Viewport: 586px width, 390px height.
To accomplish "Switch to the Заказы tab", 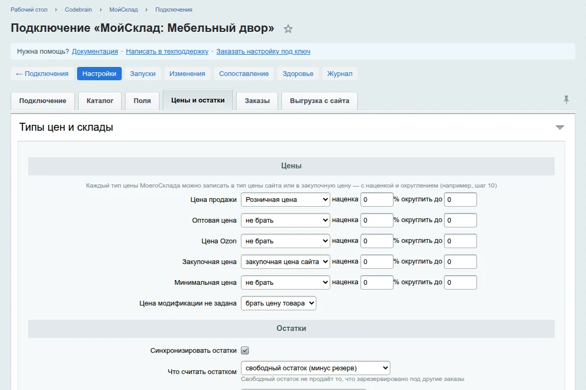I will pos(257,101).
